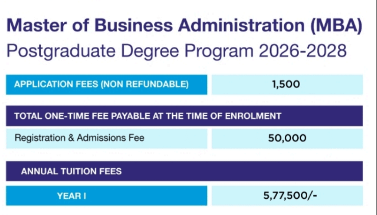Image resolution: width=377 pixels, height=215 pixels.
Task: Click the 1,500 application fee amount
Action: (x=286, y=85)
